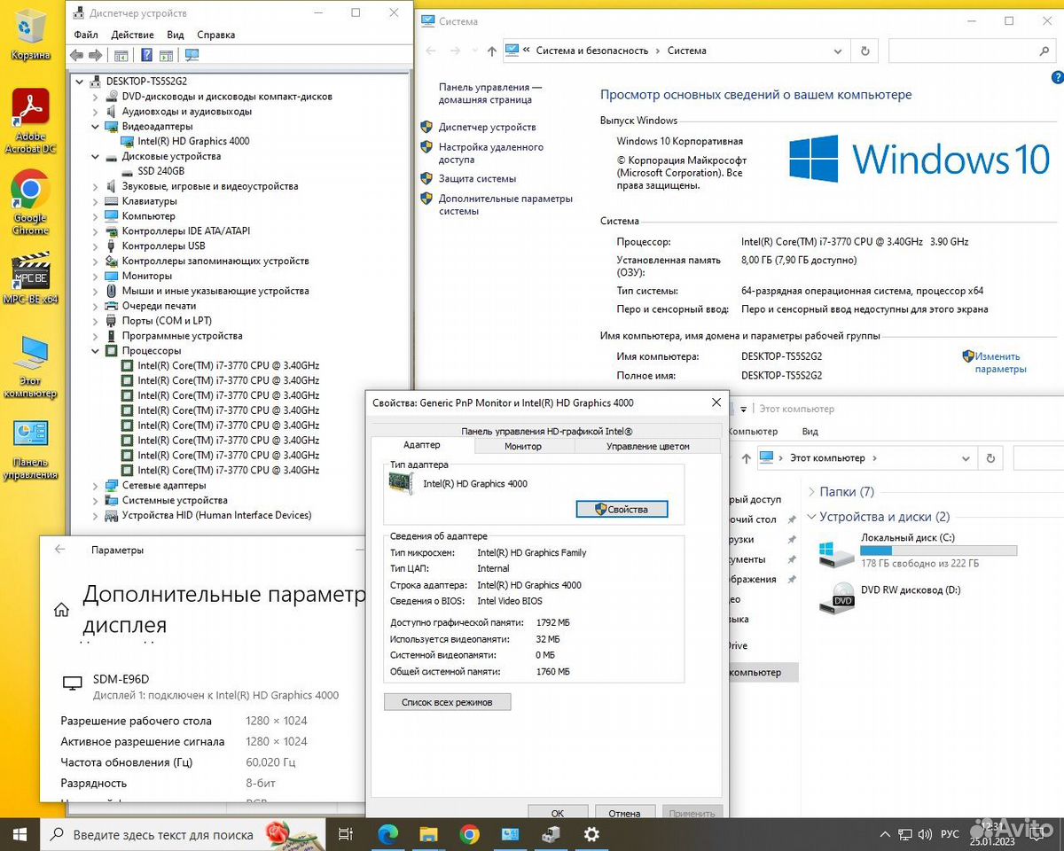This screenshot has width=1064, height=851.
Task: Click Отмена in properties dialog
Action: pyautogui.click(x=624, y=813)
